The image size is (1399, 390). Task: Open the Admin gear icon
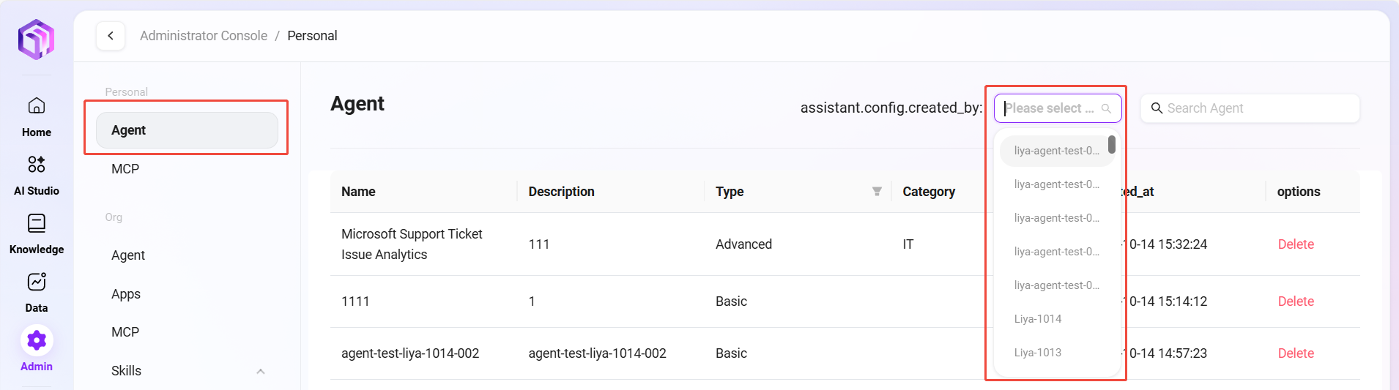(x=37, y=340)
